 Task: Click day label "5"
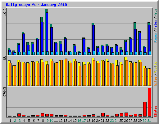pyautogui.click(x=29, y=121)
